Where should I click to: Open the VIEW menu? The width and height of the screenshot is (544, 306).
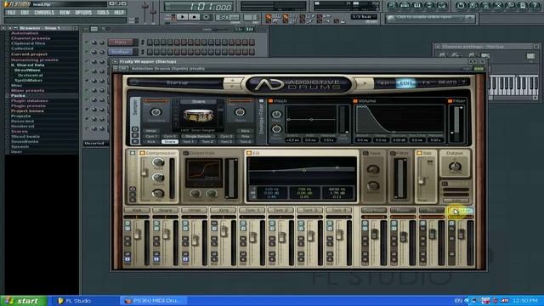[65, 12]
